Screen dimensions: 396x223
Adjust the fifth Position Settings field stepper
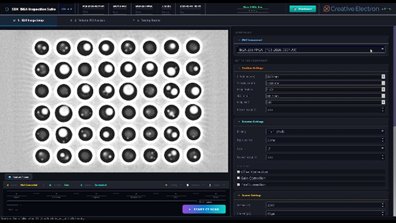(x=383, y=102)
